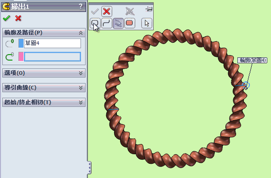271x178 pixels.
Task: Choose the standard arrow selection icon
Action: point(147,23)
